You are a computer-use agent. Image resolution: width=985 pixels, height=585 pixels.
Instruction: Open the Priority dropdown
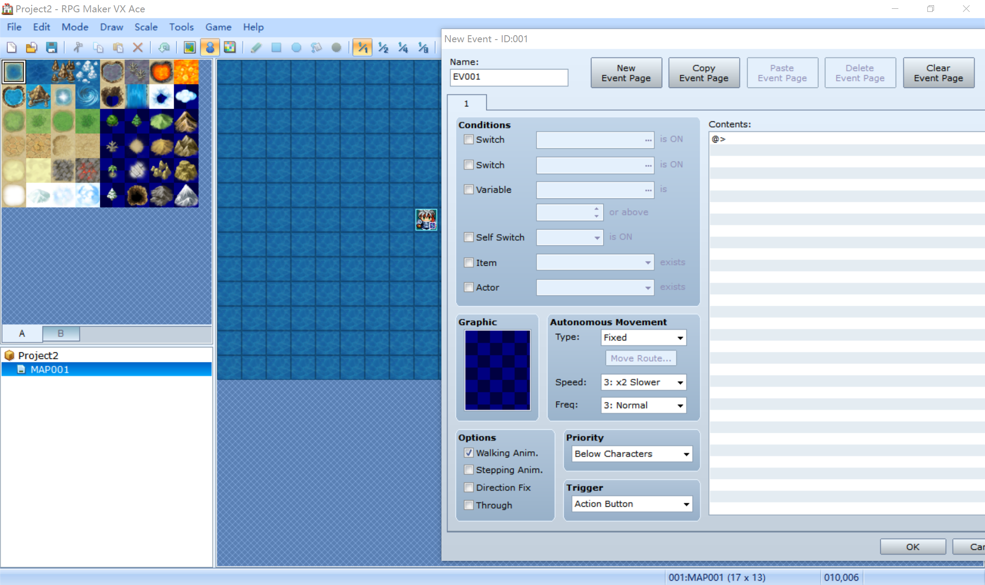coord(632,453)
